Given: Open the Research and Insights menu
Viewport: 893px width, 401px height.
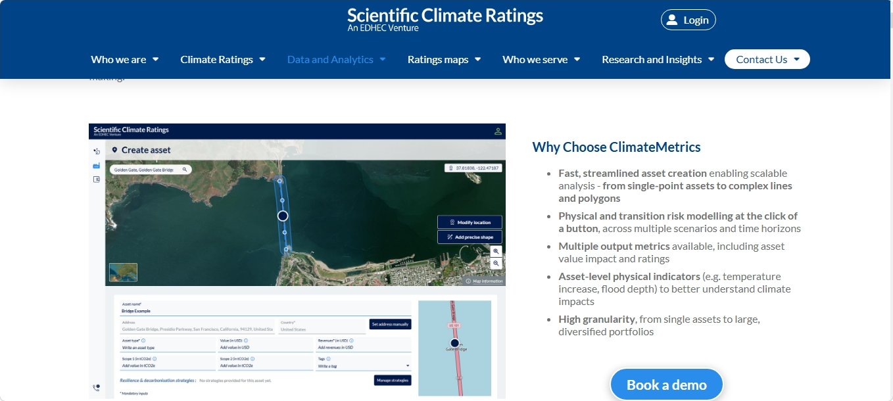Looking at the screenshot, I should 658,59.
